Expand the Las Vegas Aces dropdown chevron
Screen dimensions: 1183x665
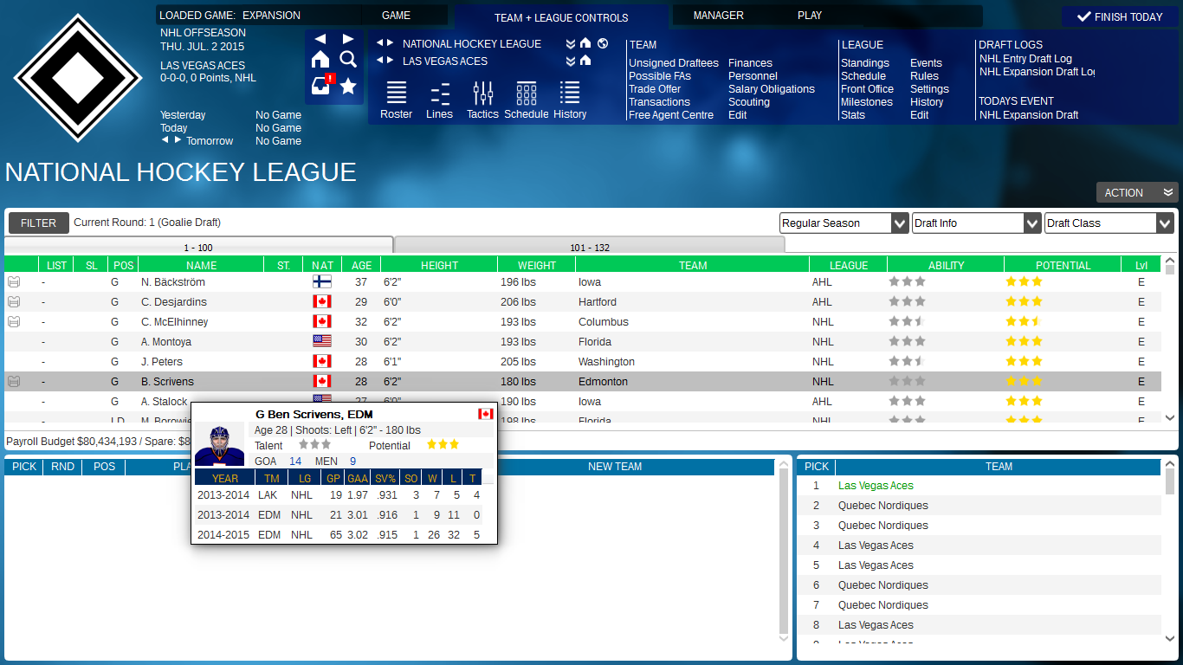[x=571, y=61]
